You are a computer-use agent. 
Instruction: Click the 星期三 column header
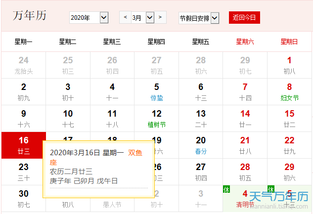click(112, 42)
